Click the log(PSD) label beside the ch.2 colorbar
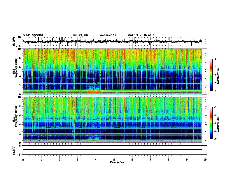The image size is (231, 179). (218, 124)
